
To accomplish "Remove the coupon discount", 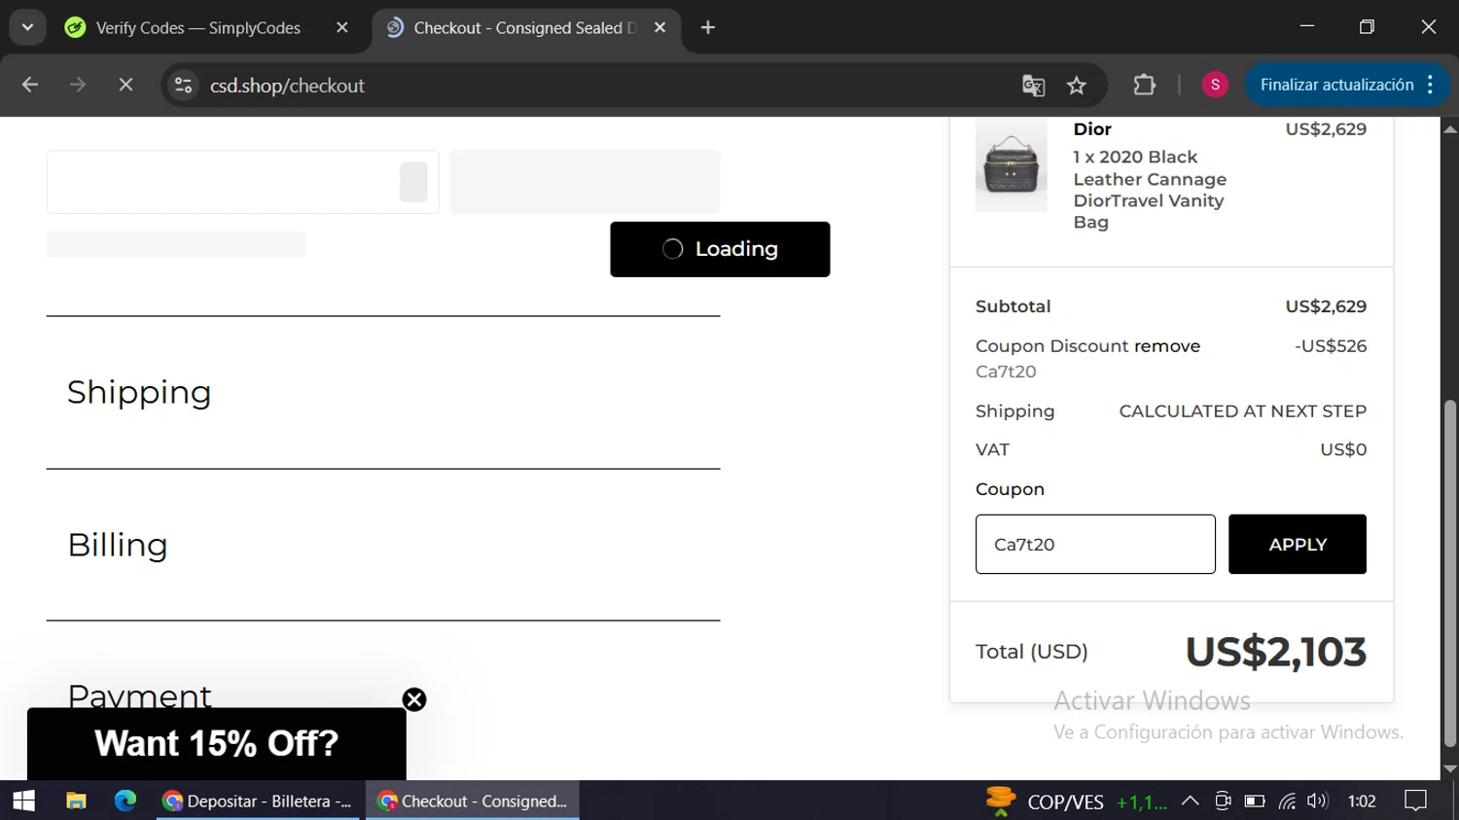I will [1167, 346].
